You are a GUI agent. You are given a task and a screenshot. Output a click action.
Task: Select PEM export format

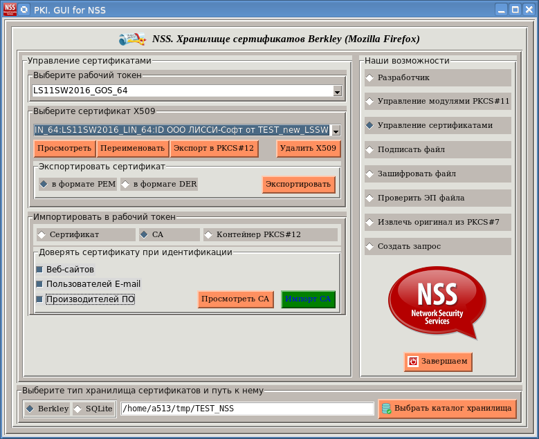pyautogui.click(x=44, y=184)
